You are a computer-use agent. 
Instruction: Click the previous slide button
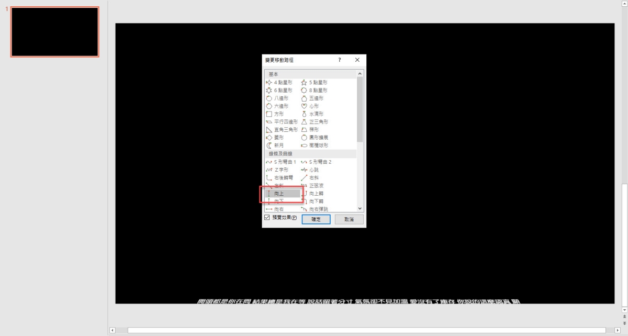tap(624, 316)
